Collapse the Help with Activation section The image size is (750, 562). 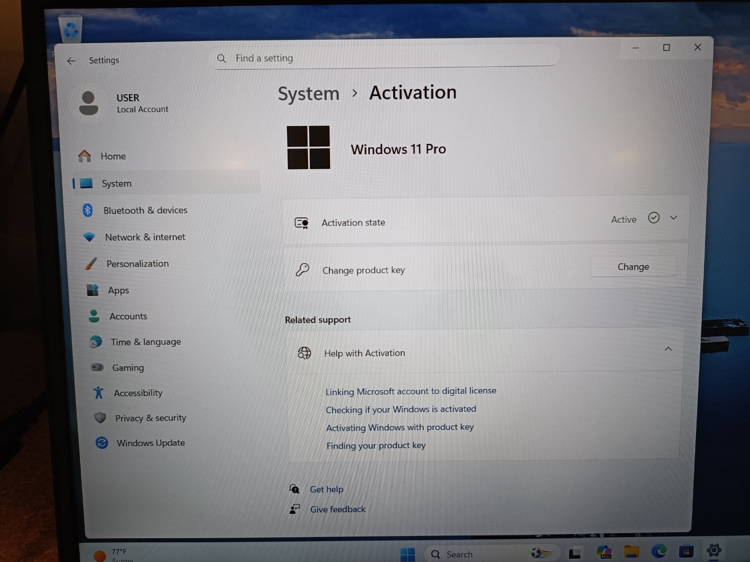668,349
